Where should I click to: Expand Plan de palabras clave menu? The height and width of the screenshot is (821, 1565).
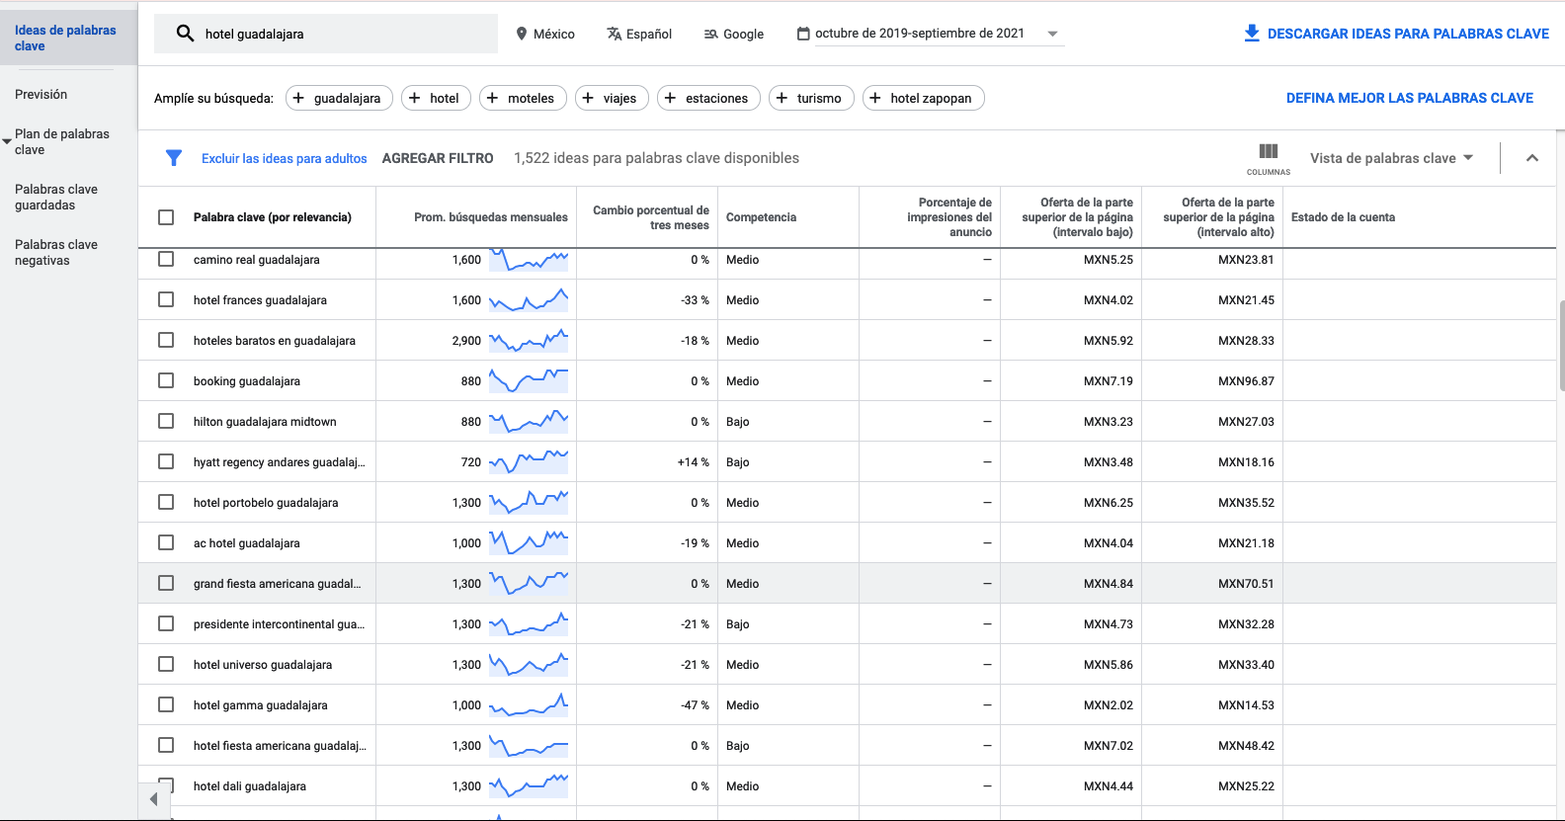pyautogui.click(x=7, y=141)
